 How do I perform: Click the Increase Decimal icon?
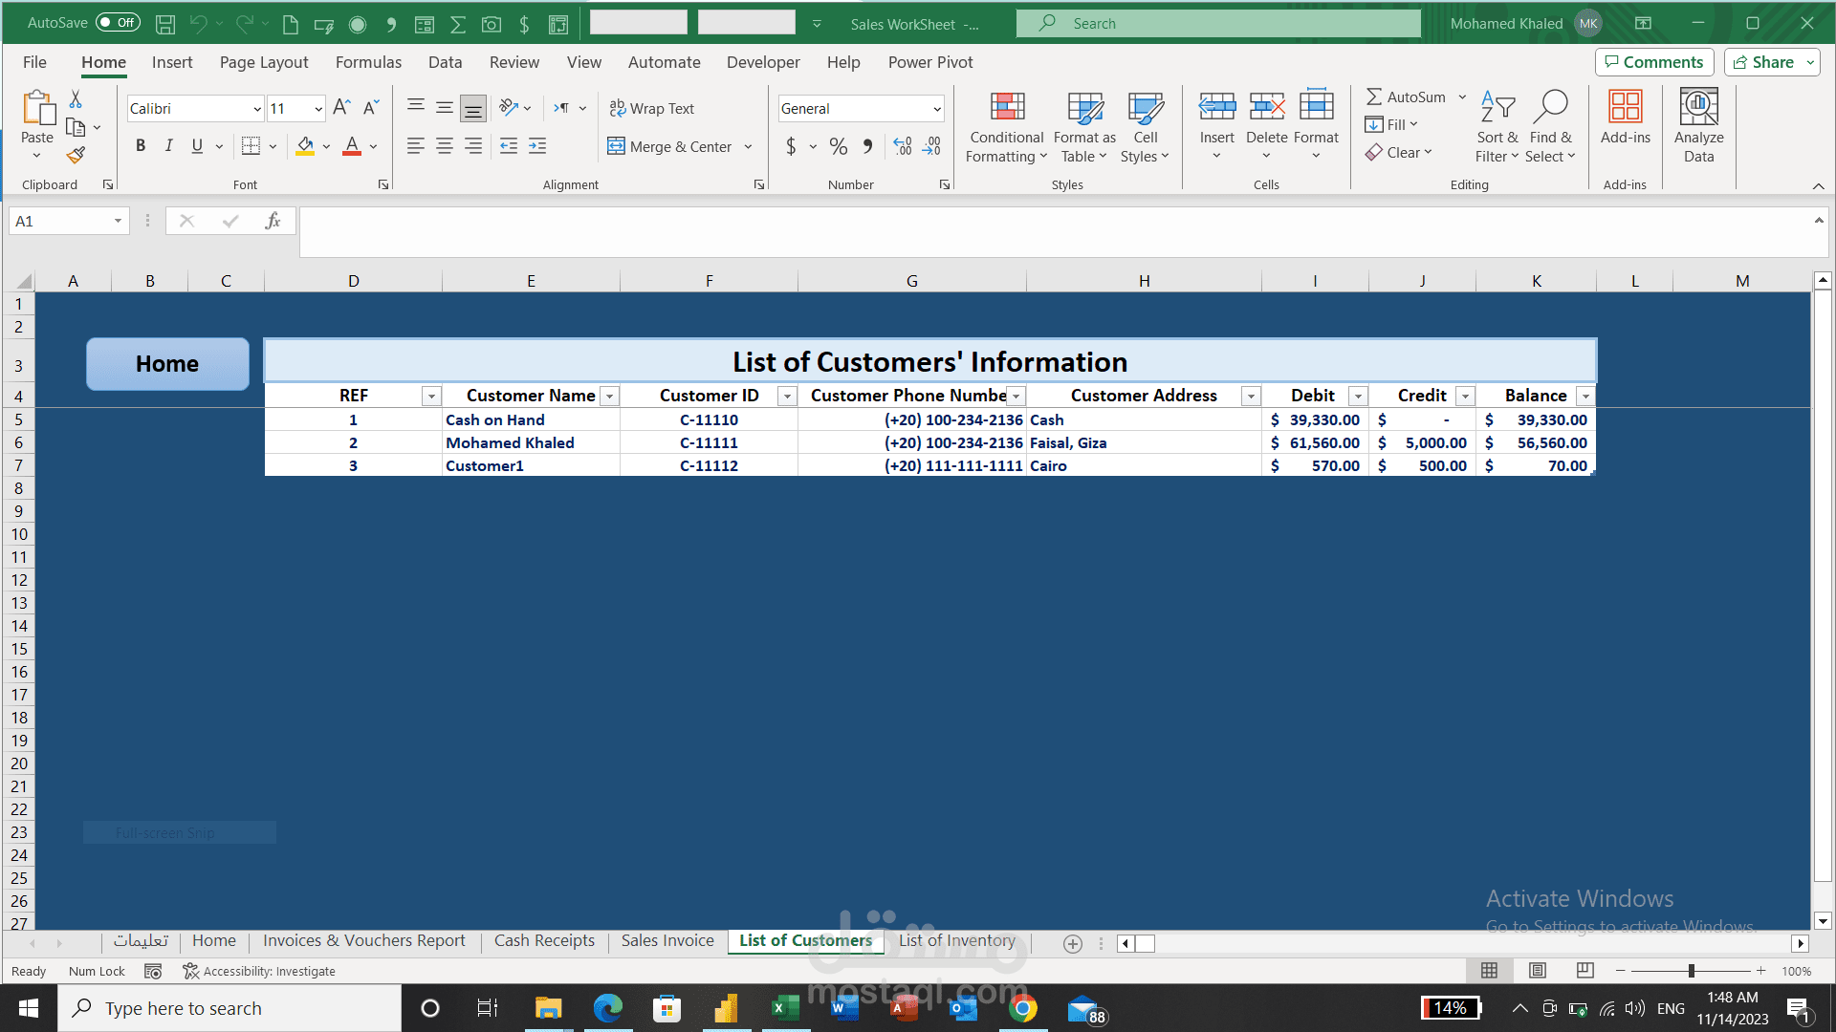pos(902,146)
